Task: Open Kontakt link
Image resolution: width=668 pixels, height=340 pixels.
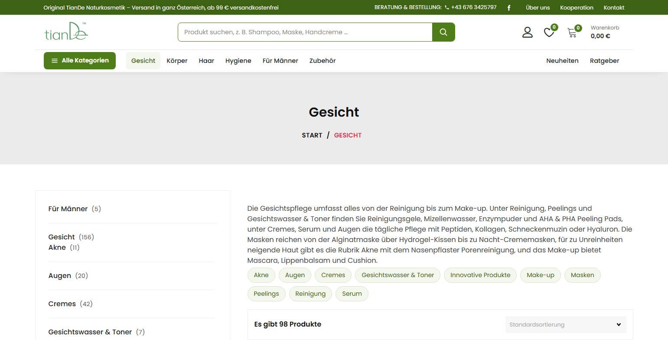Action: pos(614,7)
